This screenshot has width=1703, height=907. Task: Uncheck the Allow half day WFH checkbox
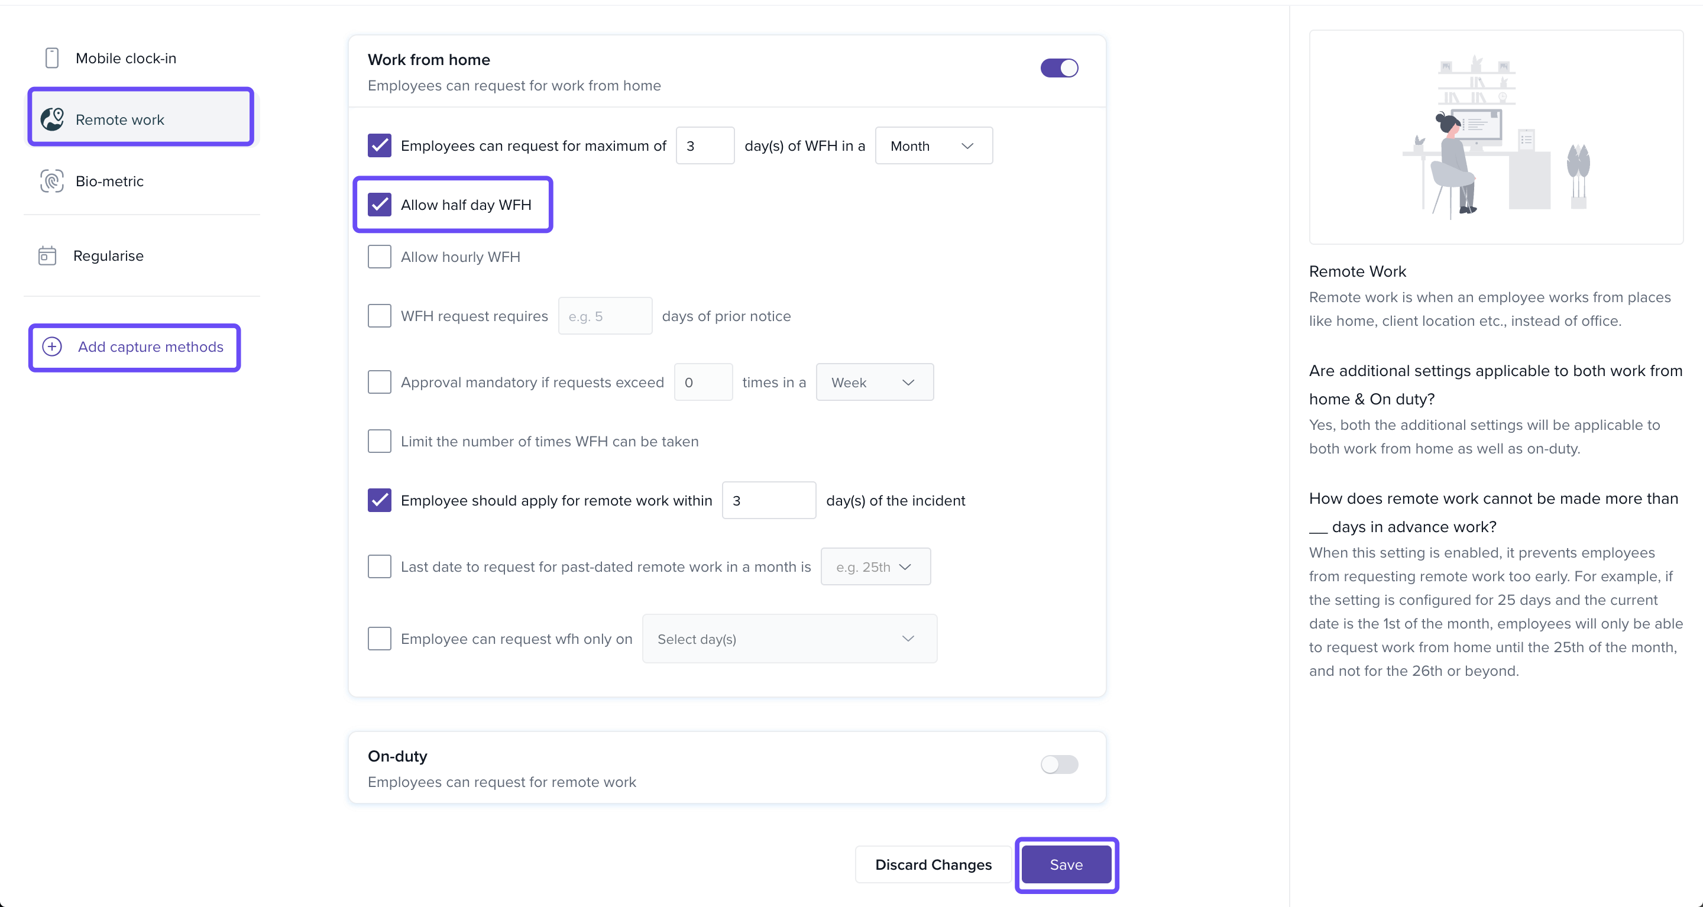coord(379,205)
